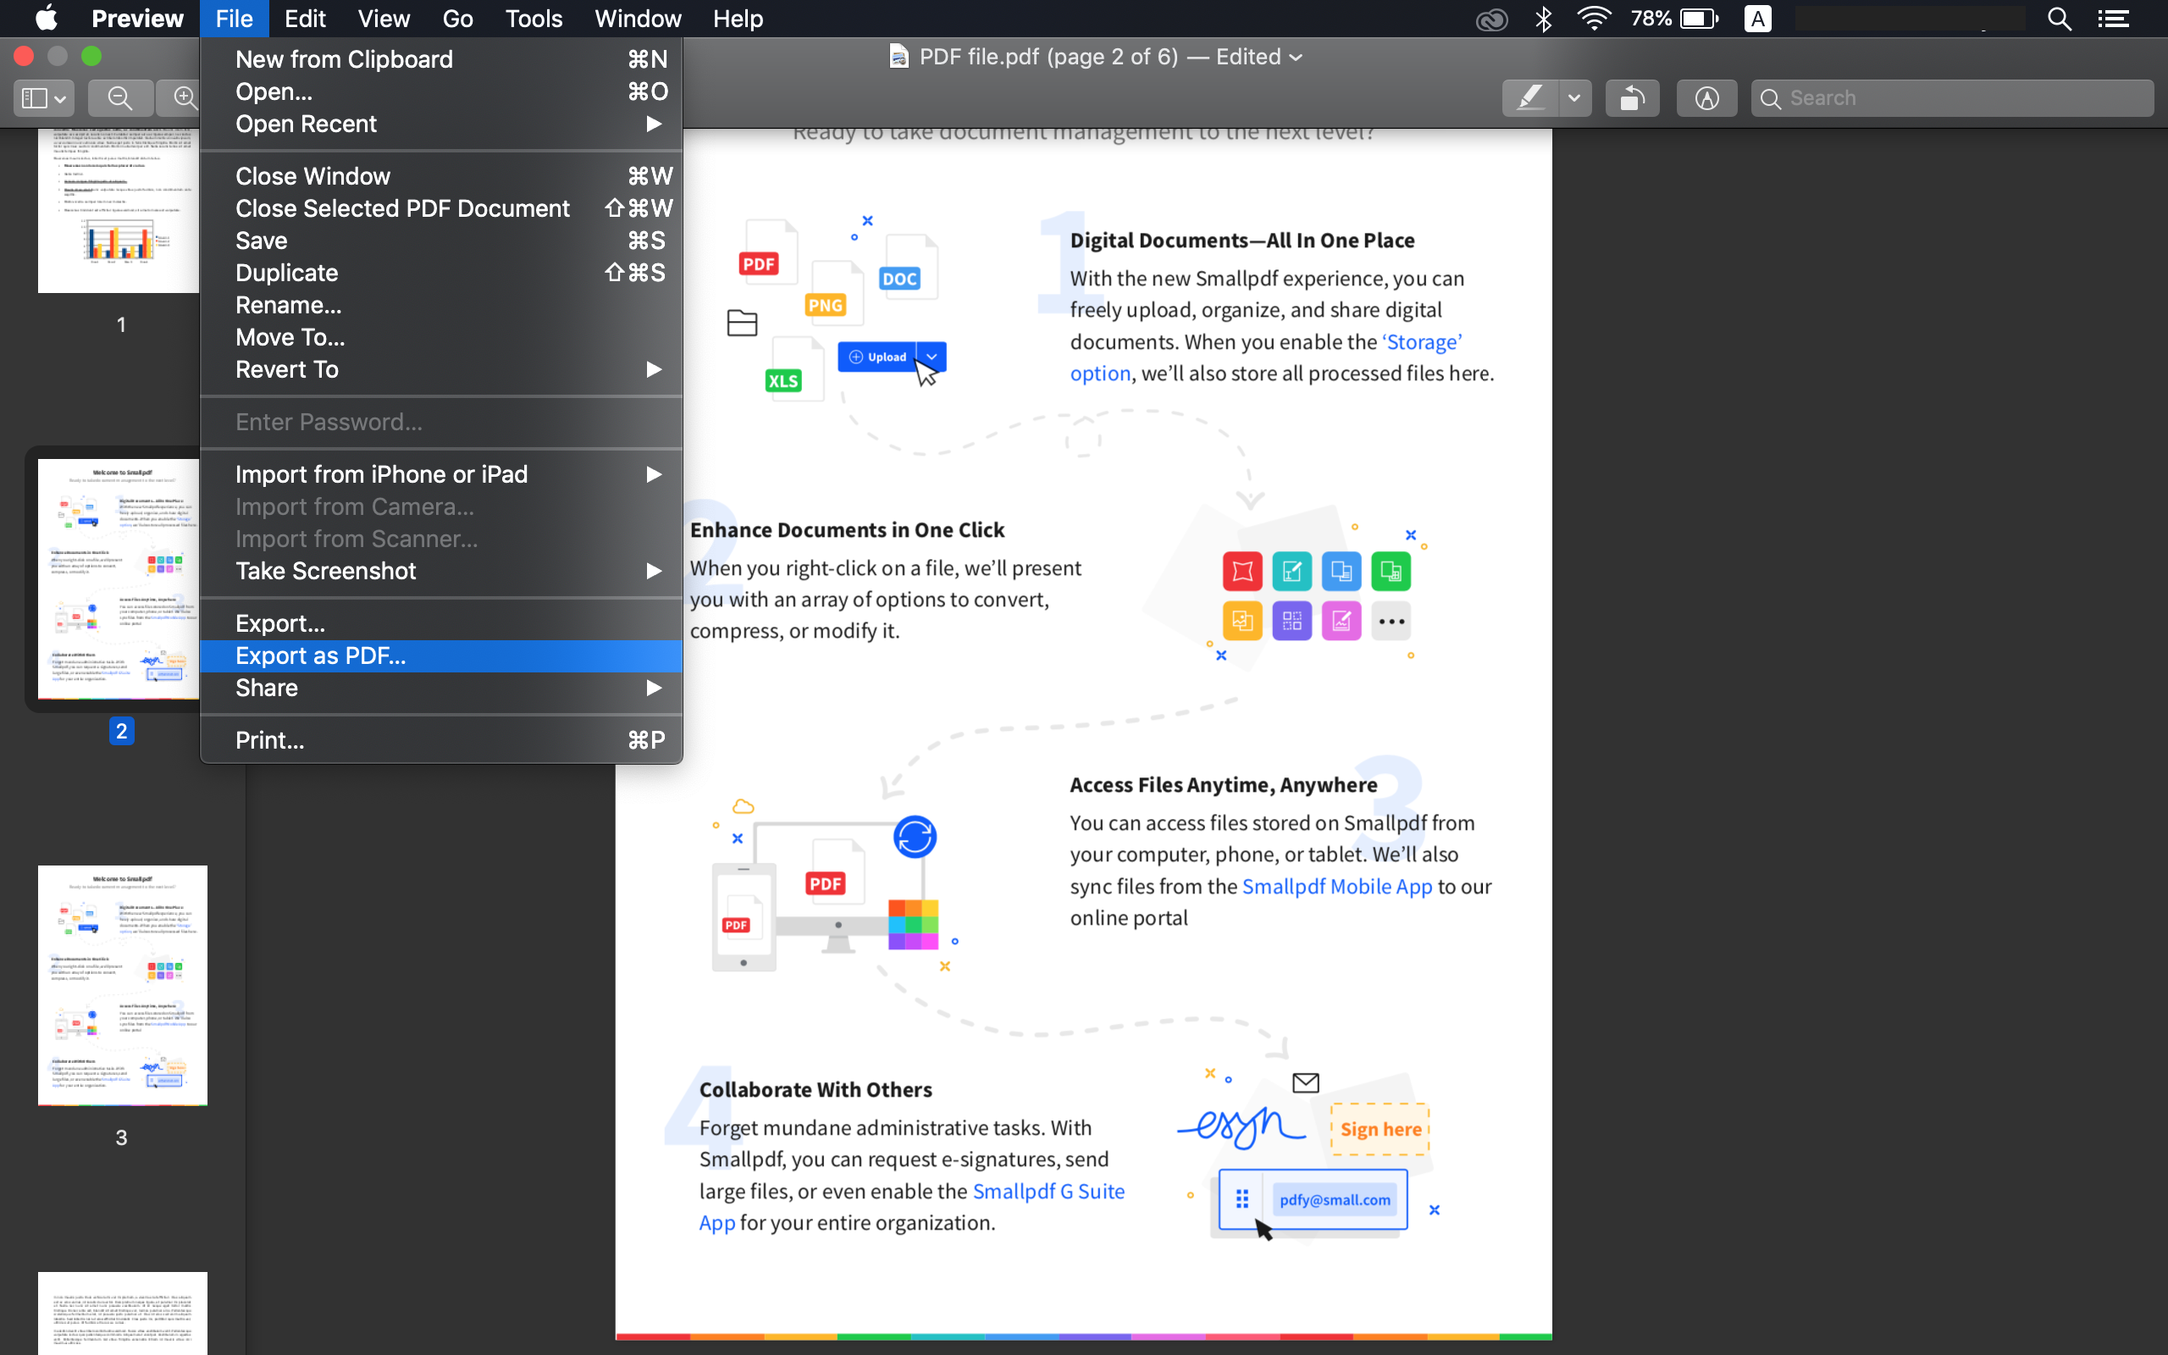Click the pdfy@small.com email field
The width and height of the screenshot is (2168, 1355).
tap(1334, 1200)
